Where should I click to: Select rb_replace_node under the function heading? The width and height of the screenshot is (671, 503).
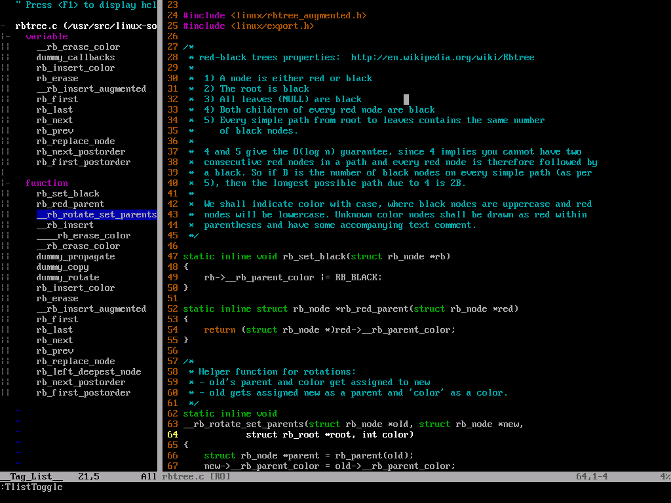pyautogui.click(x=75, y=362)
